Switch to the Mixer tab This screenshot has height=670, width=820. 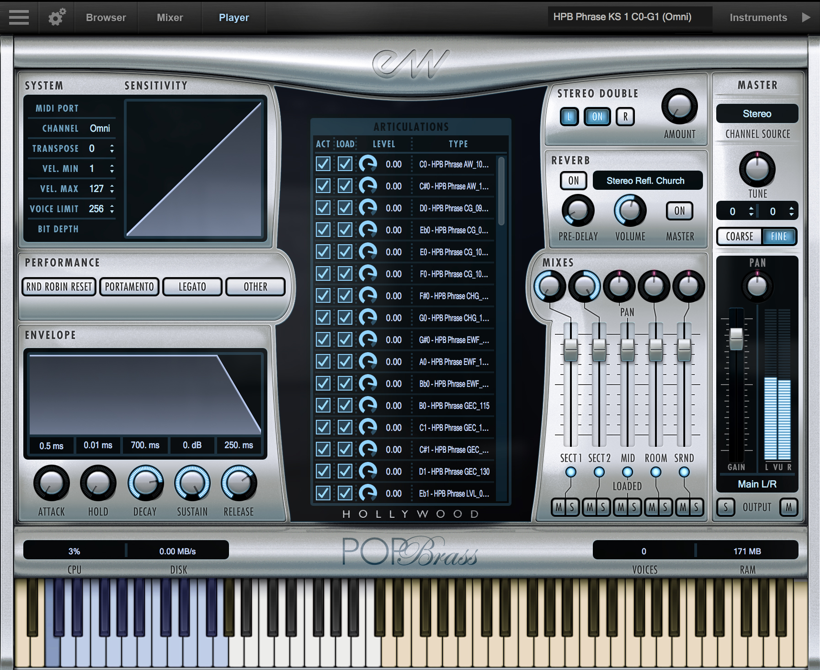pos(169,17)
